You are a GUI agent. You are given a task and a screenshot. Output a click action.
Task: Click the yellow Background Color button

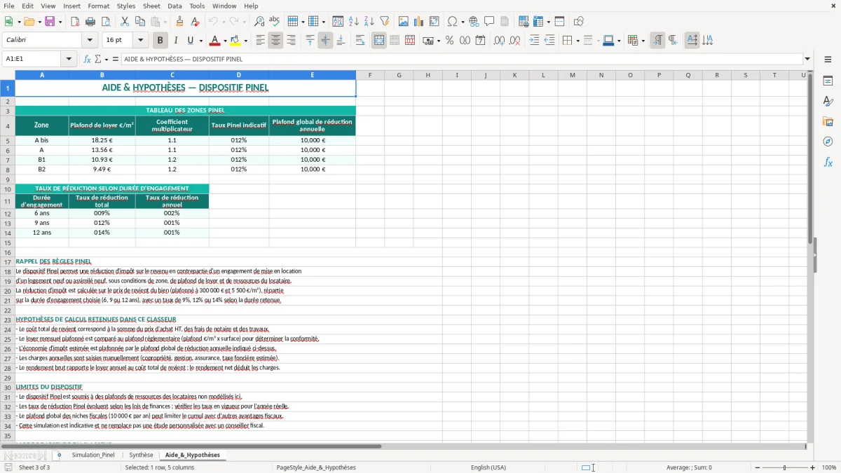point(235,41)
